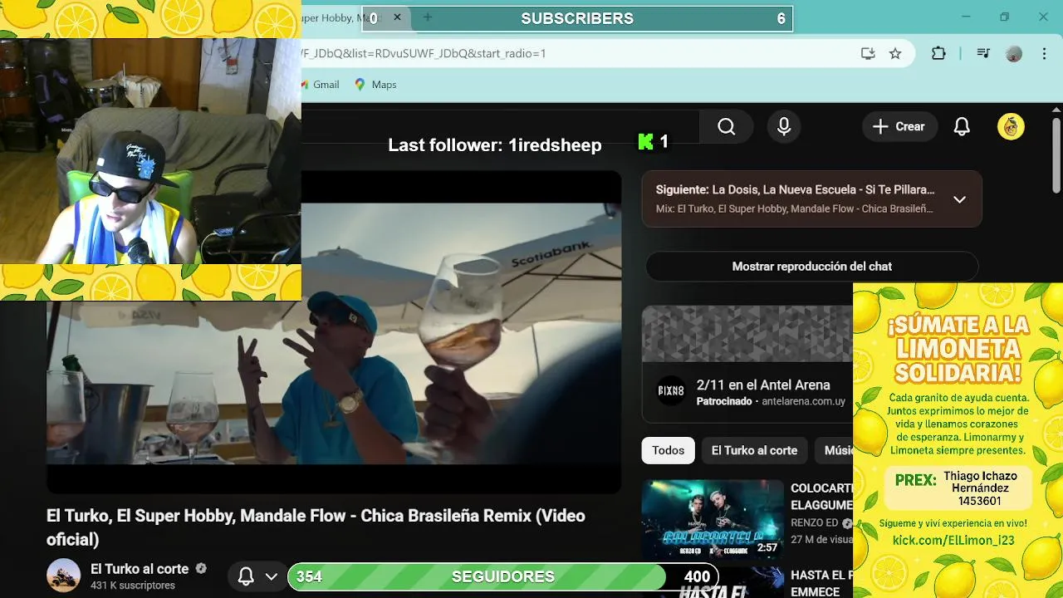This screenshot has width=1063, height=598.
Task: Open 2/11 en el Antel Arena ad
Action: pos(763,385)
